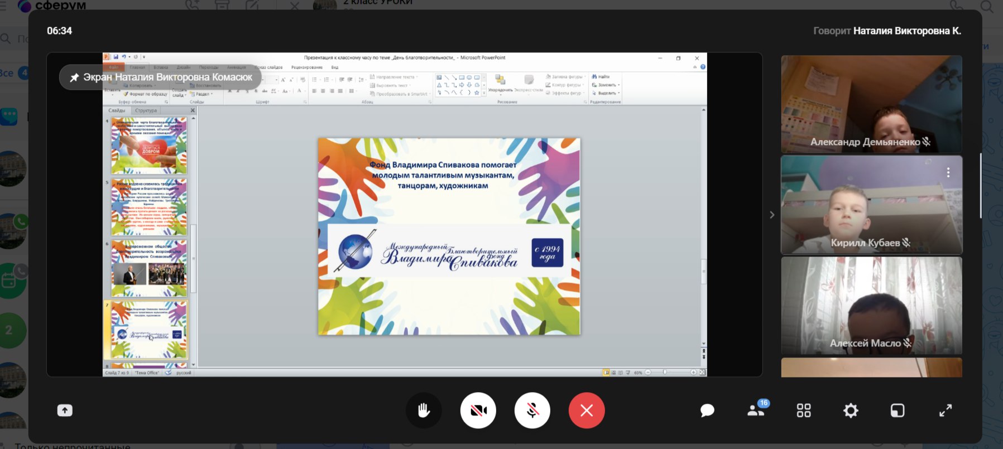1003x449 pixels.
Task: Open Упорядочить arrange menu
Action: click(x=500, y=84)
